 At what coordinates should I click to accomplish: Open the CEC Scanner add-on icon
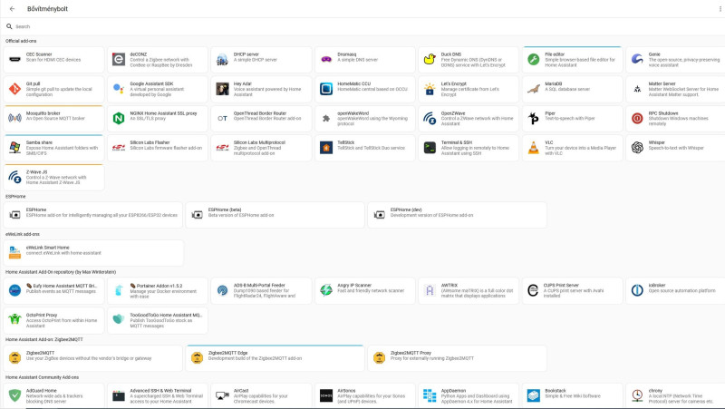click(x=14, y=59)
